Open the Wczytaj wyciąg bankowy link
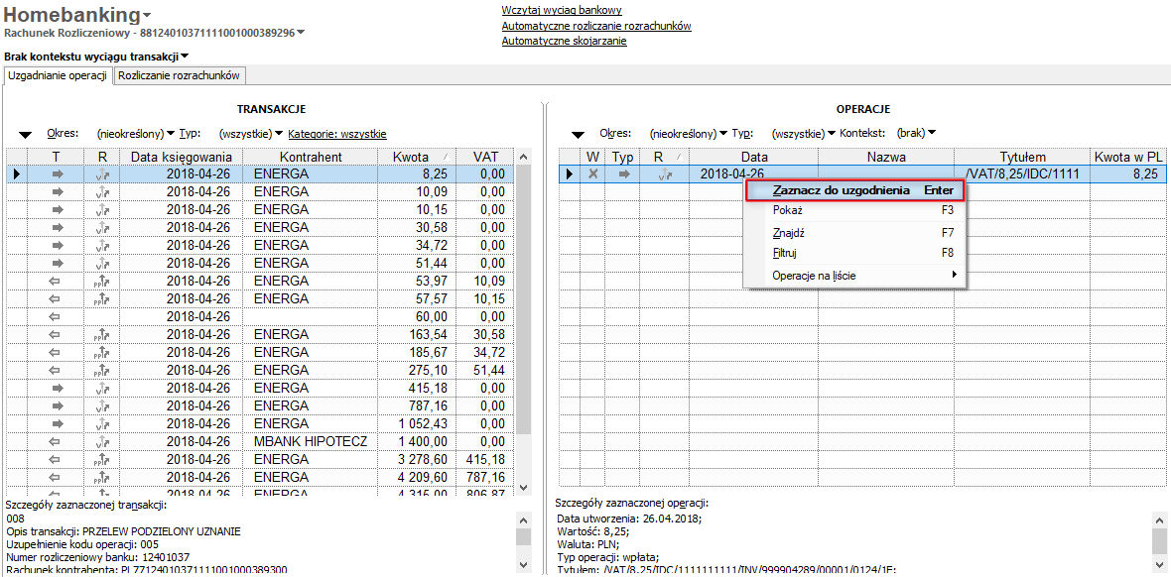This screenshot has width=1171, height=577. [x=562, y=10]
